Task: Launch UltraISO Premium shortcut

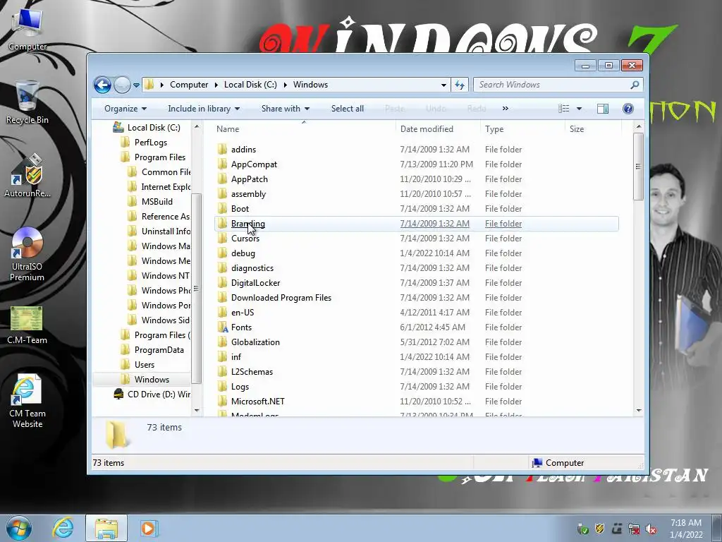Action: (27, 254)
